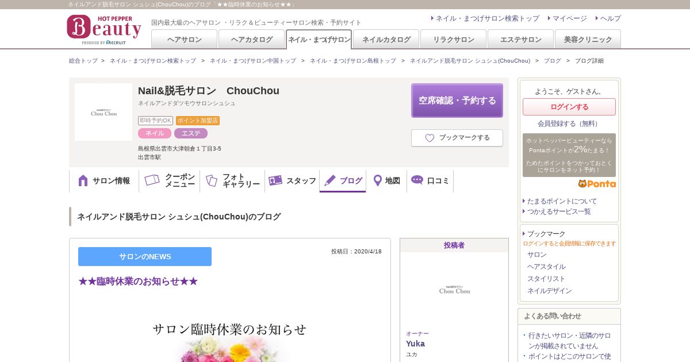Viewport: 690px width, 362px height.
Task: Click the orange ポイント加盟店 badge
Action: pyautogui.click(x=198, y=121)
